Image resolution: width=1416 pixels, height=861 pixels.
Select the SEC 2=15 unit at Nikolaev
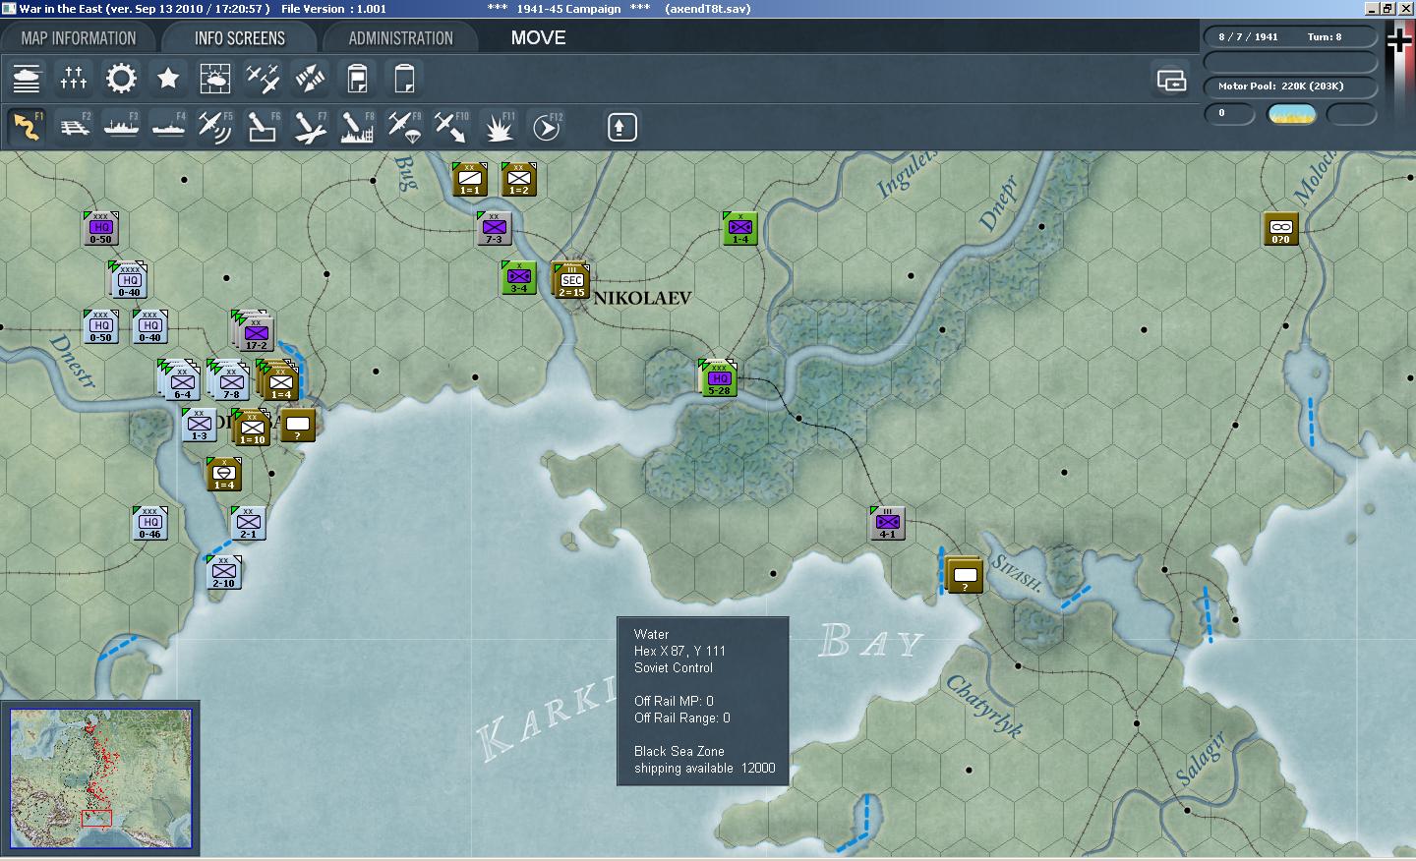coord(571,280)
